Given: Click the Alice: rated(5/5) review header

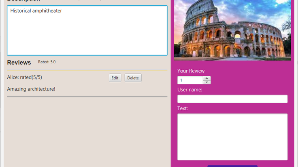Looking at the screenshot, I should coord(25,77).
